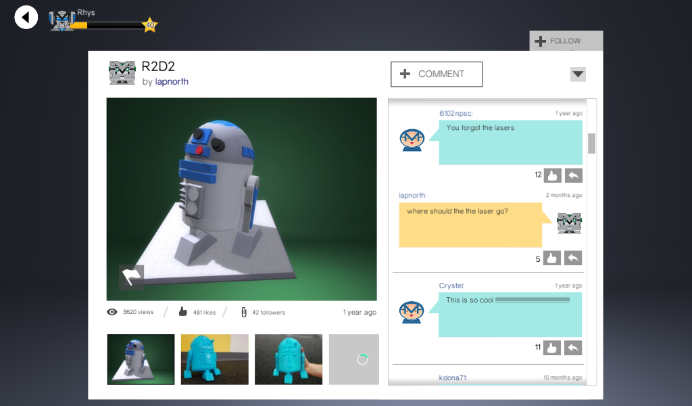The height and width of the screenshot is (406, 692).
Task: Click the comments scrollbar thumb
Action: tap(592, 143)
